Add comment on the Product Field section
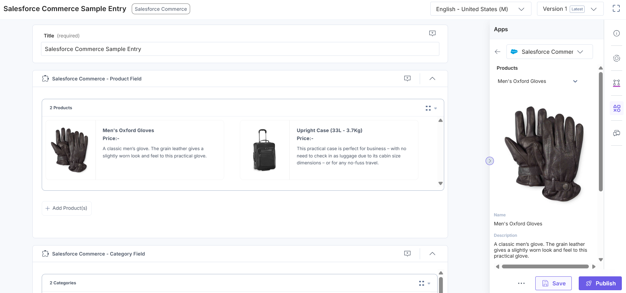This screenshot has height=293, width=626. (407, 79)
